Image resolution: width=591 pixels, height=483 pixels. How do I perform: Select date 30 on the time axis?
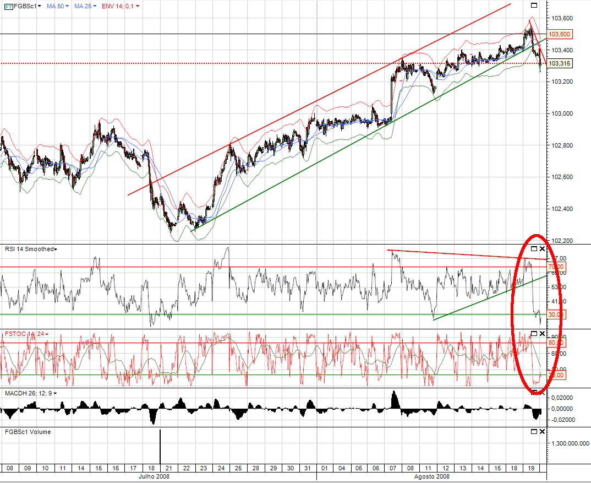290,468
